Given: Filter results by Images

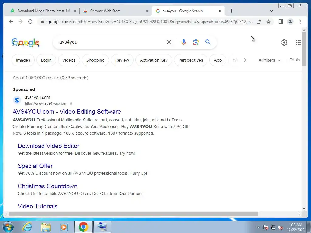Looking at the screenshot, I should tap(23, 60).
